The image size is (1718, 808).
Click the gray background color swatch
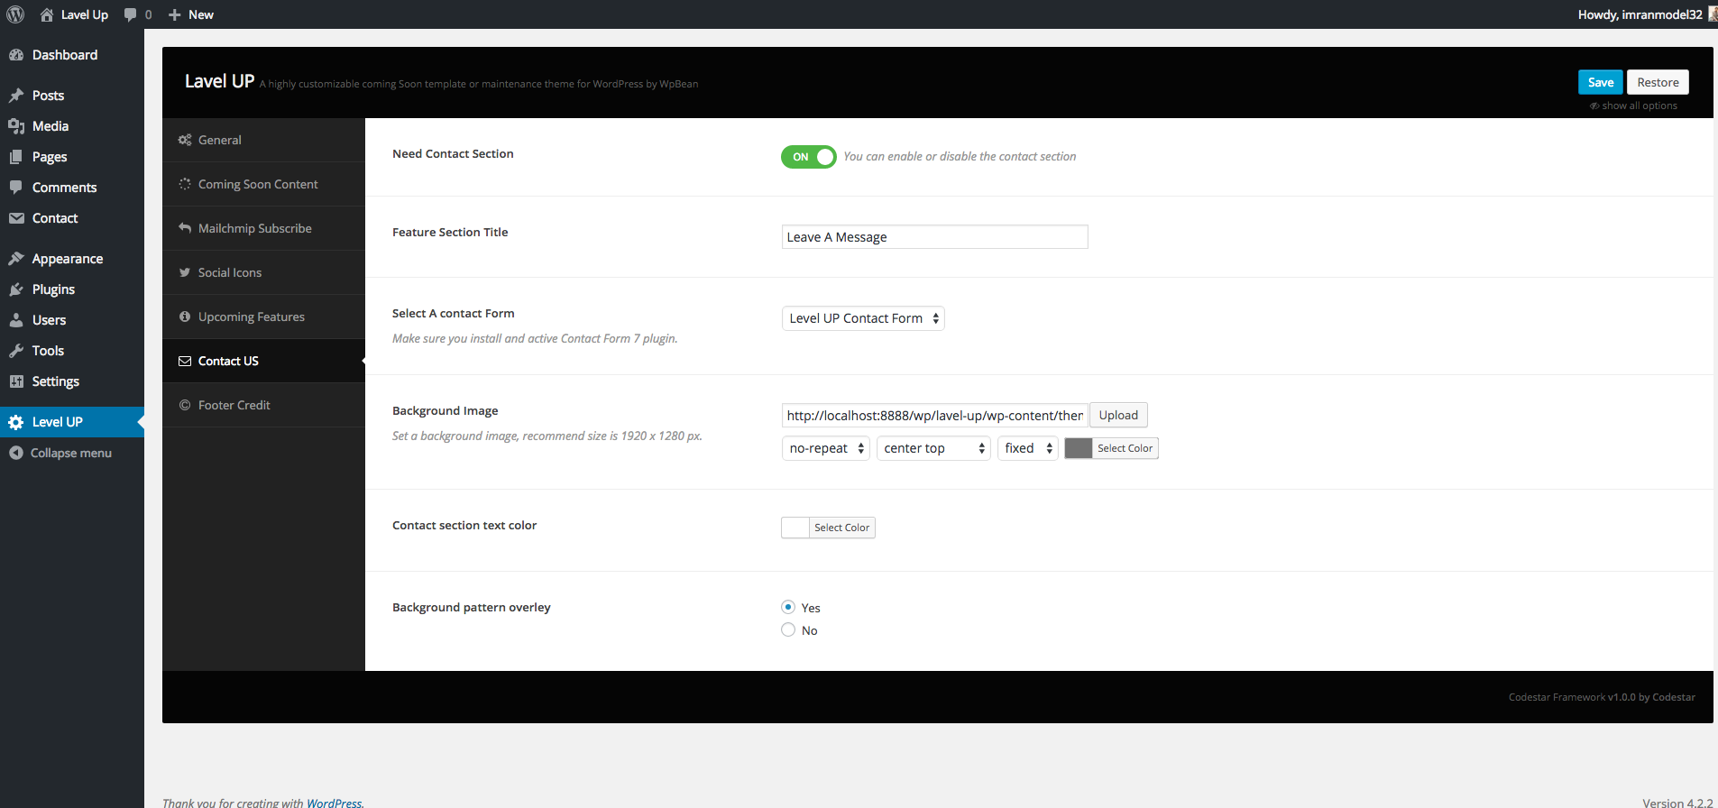1079,448
